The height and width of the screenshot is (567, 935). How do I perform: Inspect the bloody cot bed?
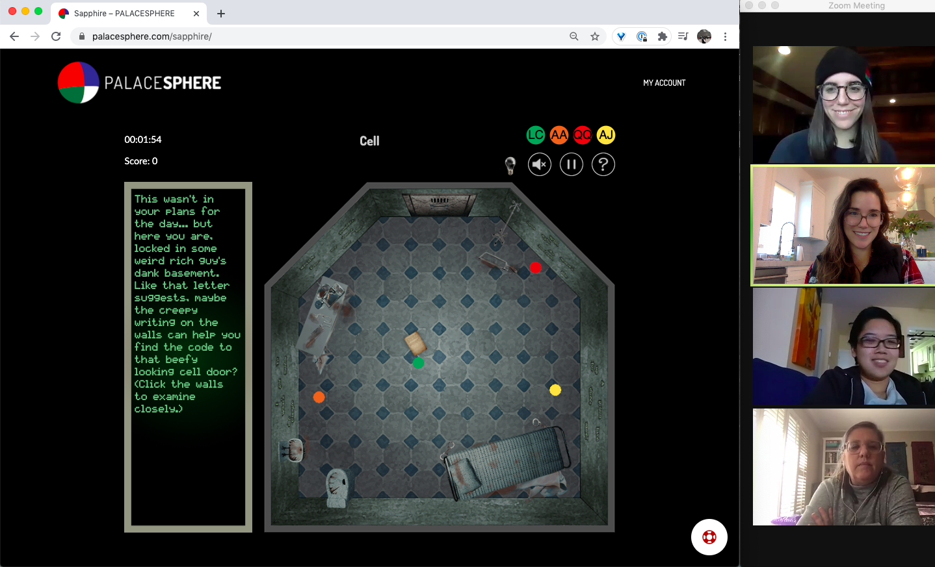pyautogui.click(x=508, y=462)
